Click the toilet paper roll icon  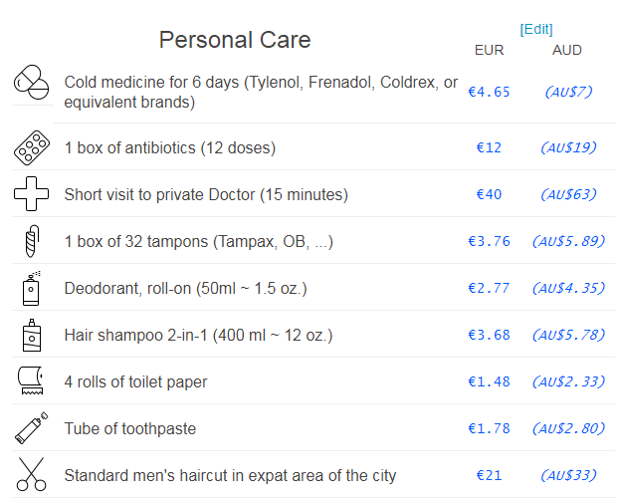(31, 380)
